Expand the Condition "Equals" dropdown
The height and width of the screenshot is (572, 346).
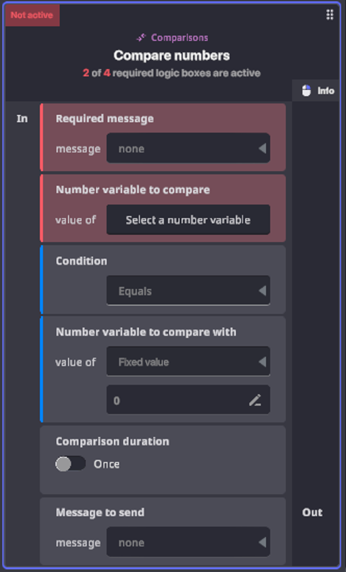[188, 291]
